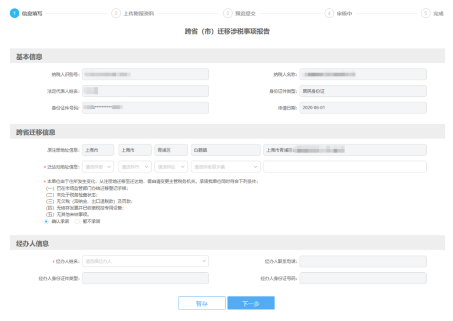Open the 请选择省 province dropdown
453x321 pixels.
pos(98,167)
